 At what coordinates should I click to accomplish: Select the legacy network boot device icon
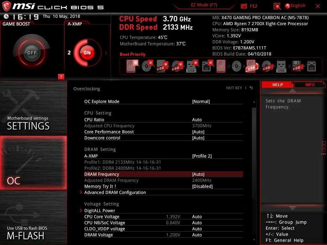click(311, 66)
